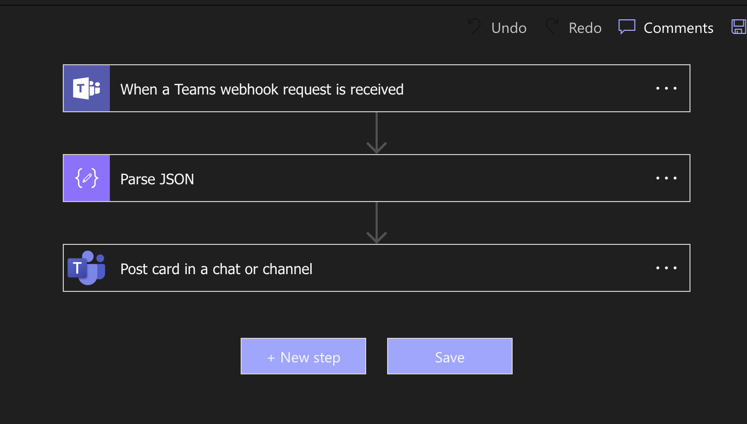
Task: Click the Teams webhook trigger icon
Action: coord(87,88)
